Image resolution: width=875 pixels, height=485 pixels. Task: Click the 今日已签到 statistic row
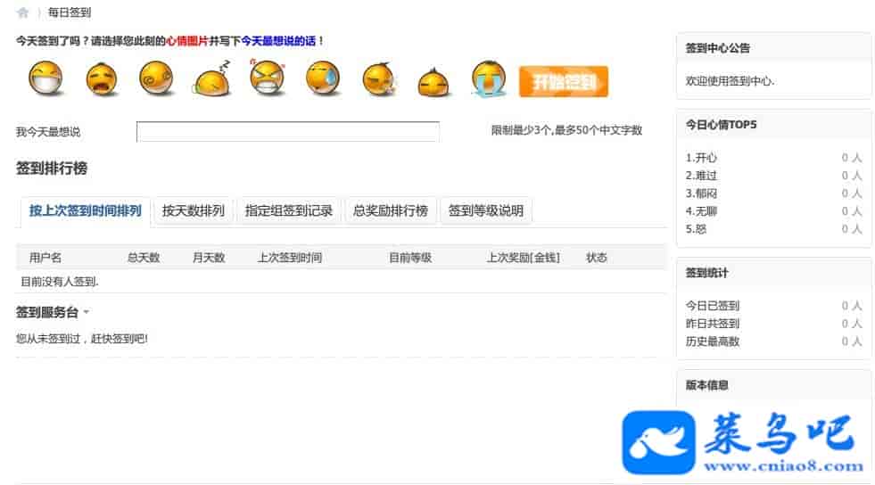point(773,306)
